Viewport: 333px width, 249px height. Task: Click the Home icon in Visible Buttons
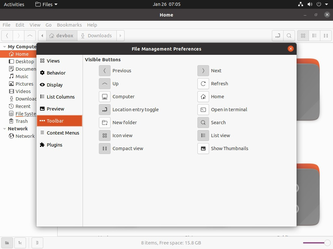click(x=203, y=97)
